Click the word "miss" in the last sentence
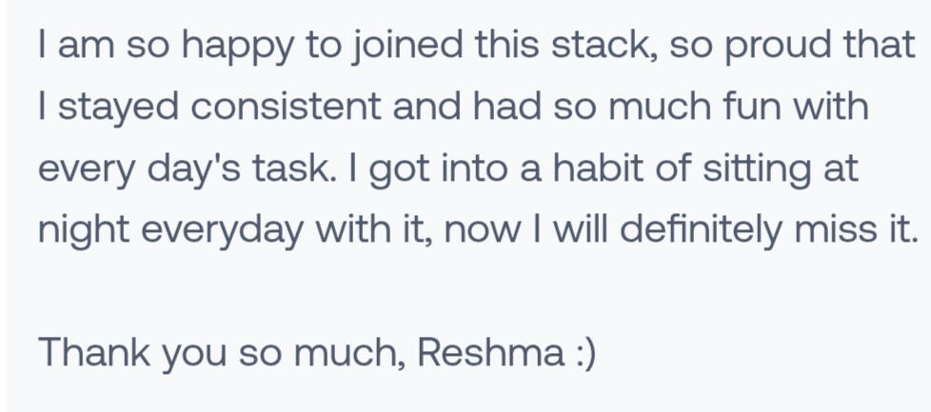 (x=830, y=230)
